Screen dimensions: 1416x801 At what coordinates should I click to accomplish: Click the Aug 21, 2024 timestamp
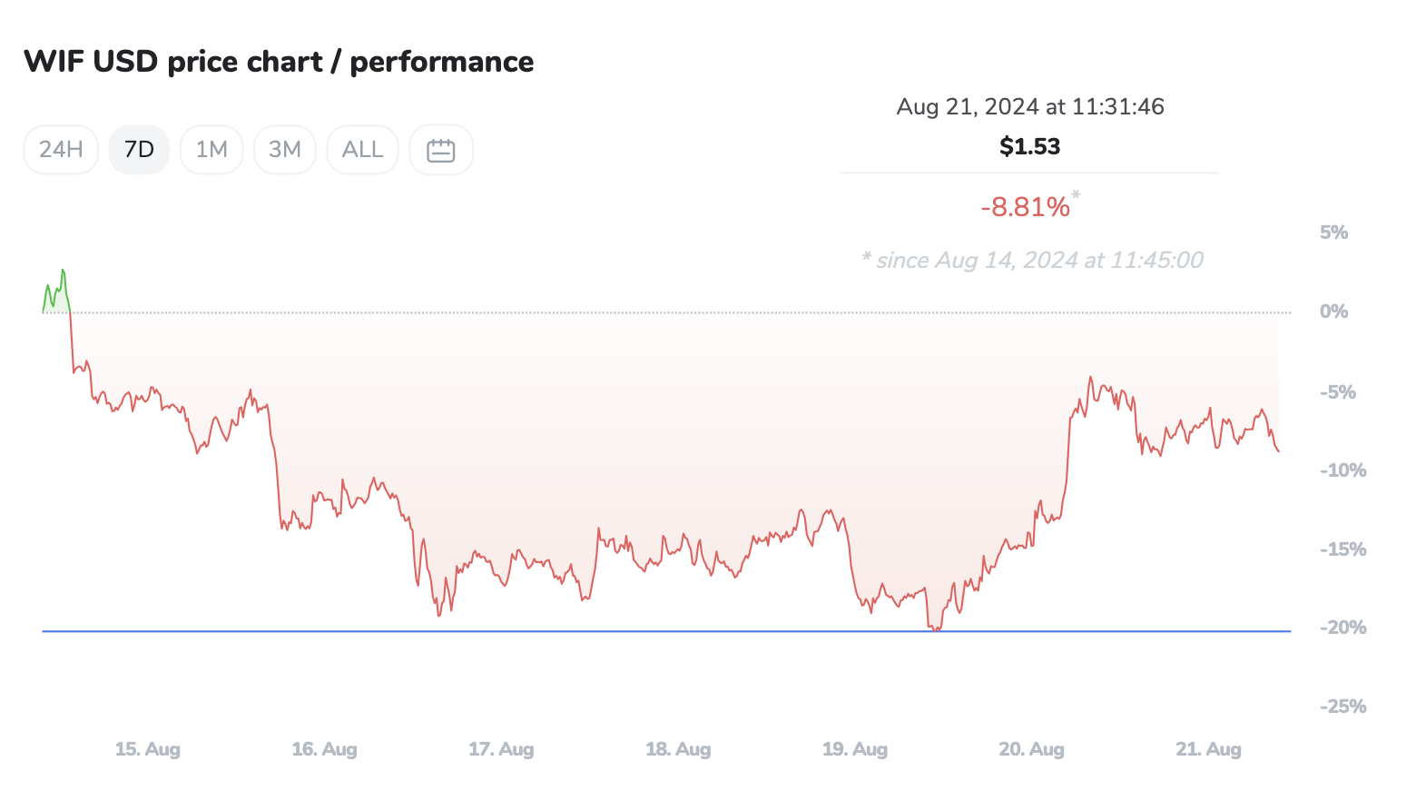pos(1029,106)
